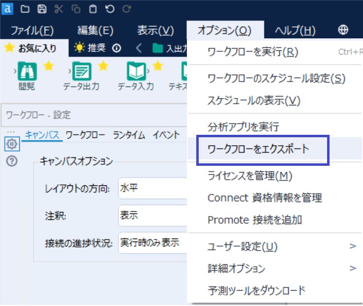Click the ワークフロー - 設定 panel title

(x=38, y=115)
